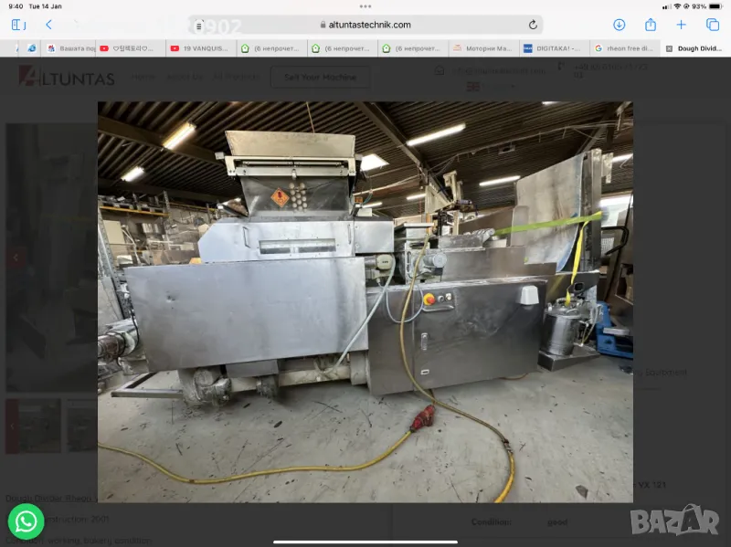Click the Altuntas logo

(x=67, y=78)
